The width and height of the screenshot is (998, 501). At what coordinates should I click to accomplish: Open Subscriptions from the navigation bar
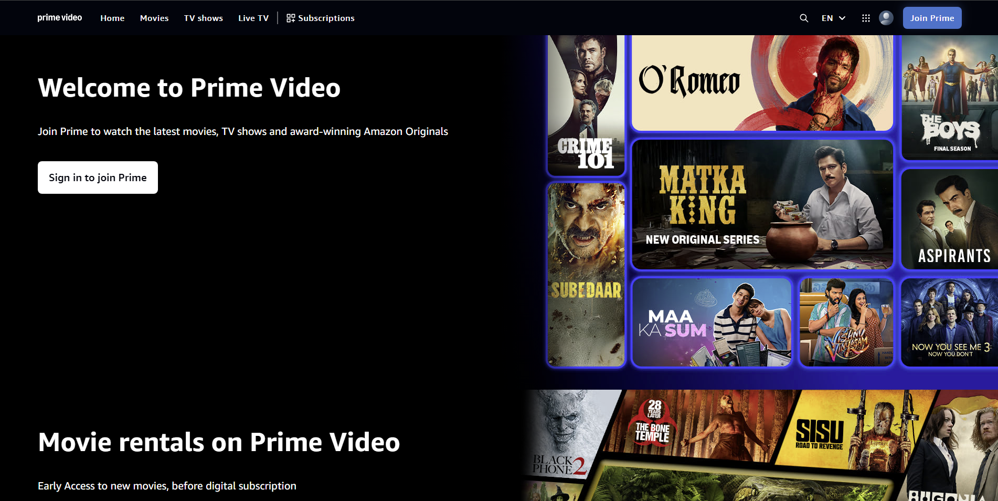pos(321,18)
